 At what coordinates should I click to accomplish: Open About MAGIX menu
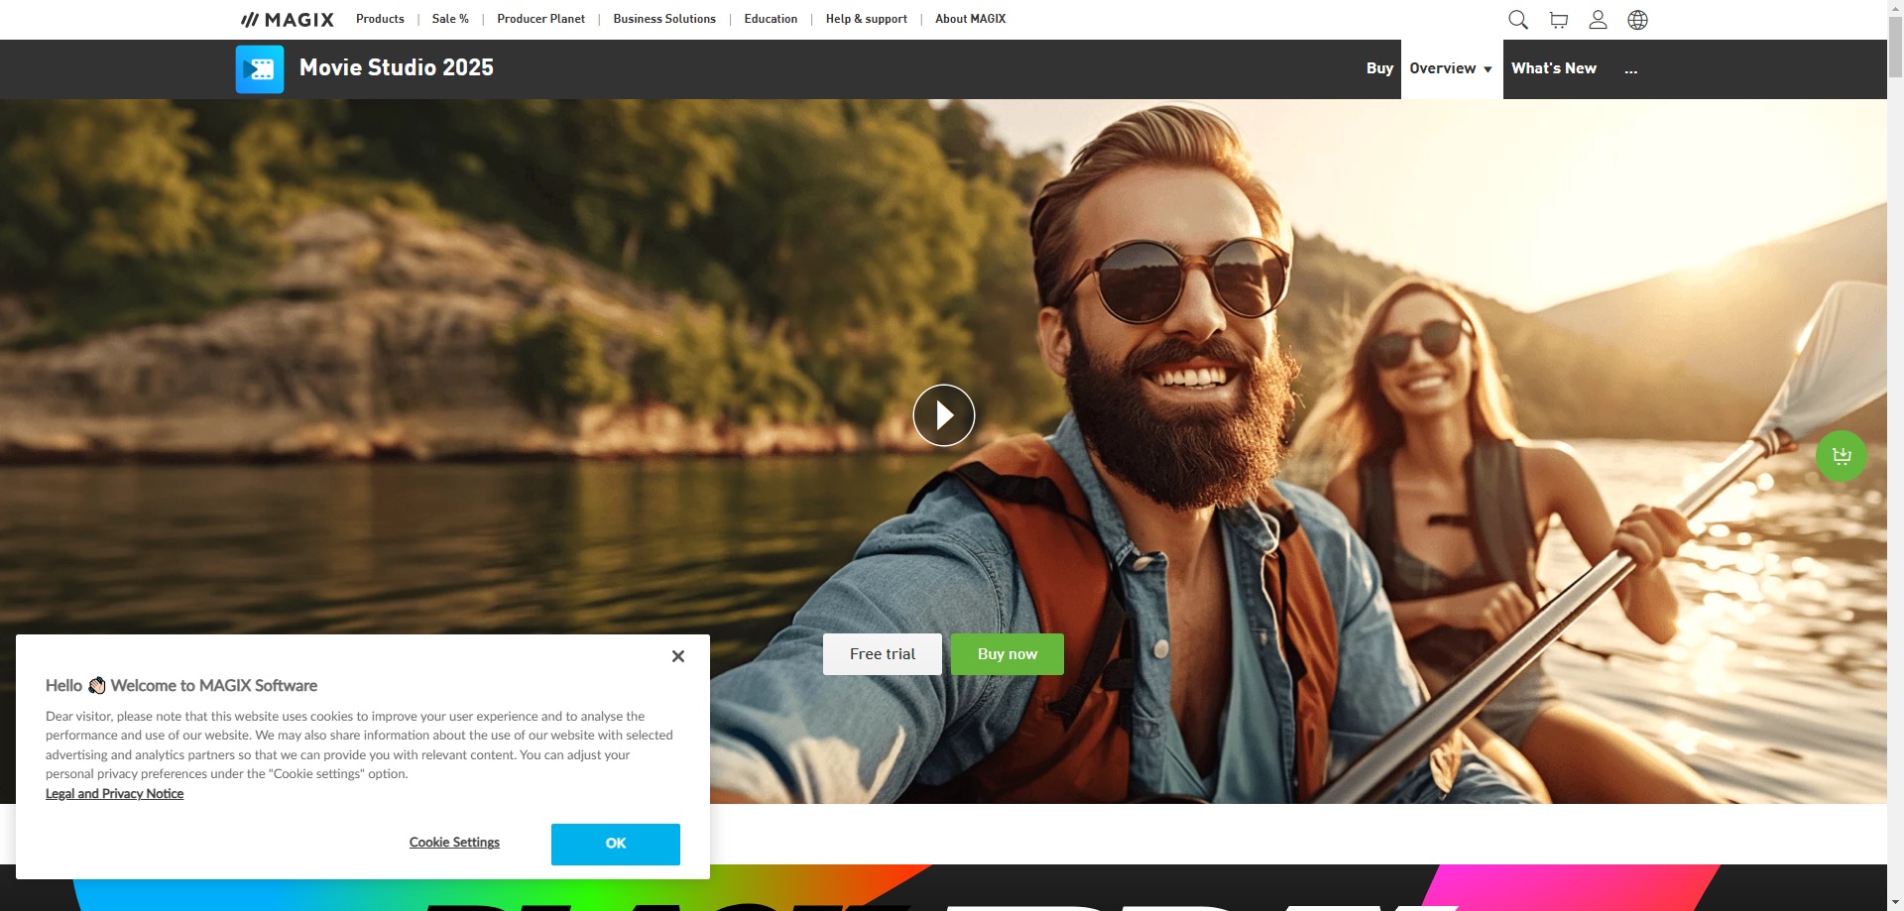970,19
